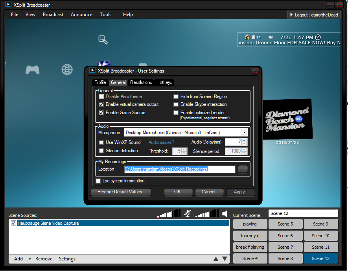This screenshot has width=348, height=271.
Task: Check Hide from Screen Region
Action: 176,97
